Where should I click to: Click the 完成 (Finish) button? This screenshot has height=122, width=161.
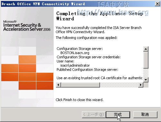pyautogui.click(x=118, y=115)
